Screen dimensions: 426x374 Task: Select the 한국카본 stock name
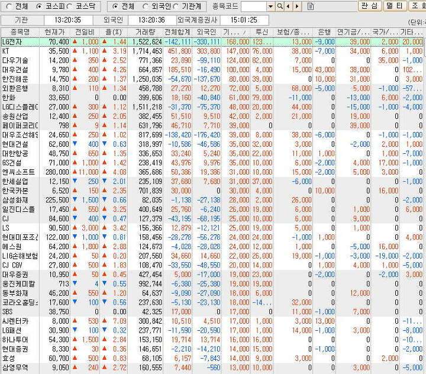(x=15, y=191)
